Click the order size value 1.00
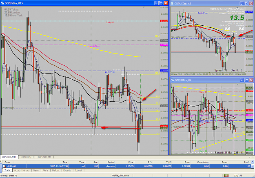Viewport: 255px width, 178px height. pyautogui.click(x=95, y=166)
